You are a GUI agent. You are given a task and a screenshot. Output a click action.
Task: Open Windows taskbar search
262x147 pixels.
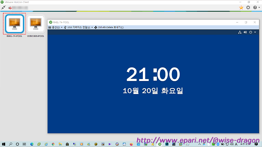[x=10, y=144]
